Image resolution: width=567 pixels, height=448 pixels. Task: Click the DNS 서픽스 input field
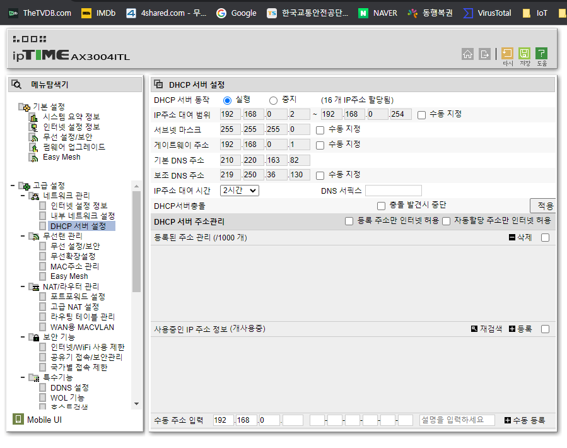point(394,191)
